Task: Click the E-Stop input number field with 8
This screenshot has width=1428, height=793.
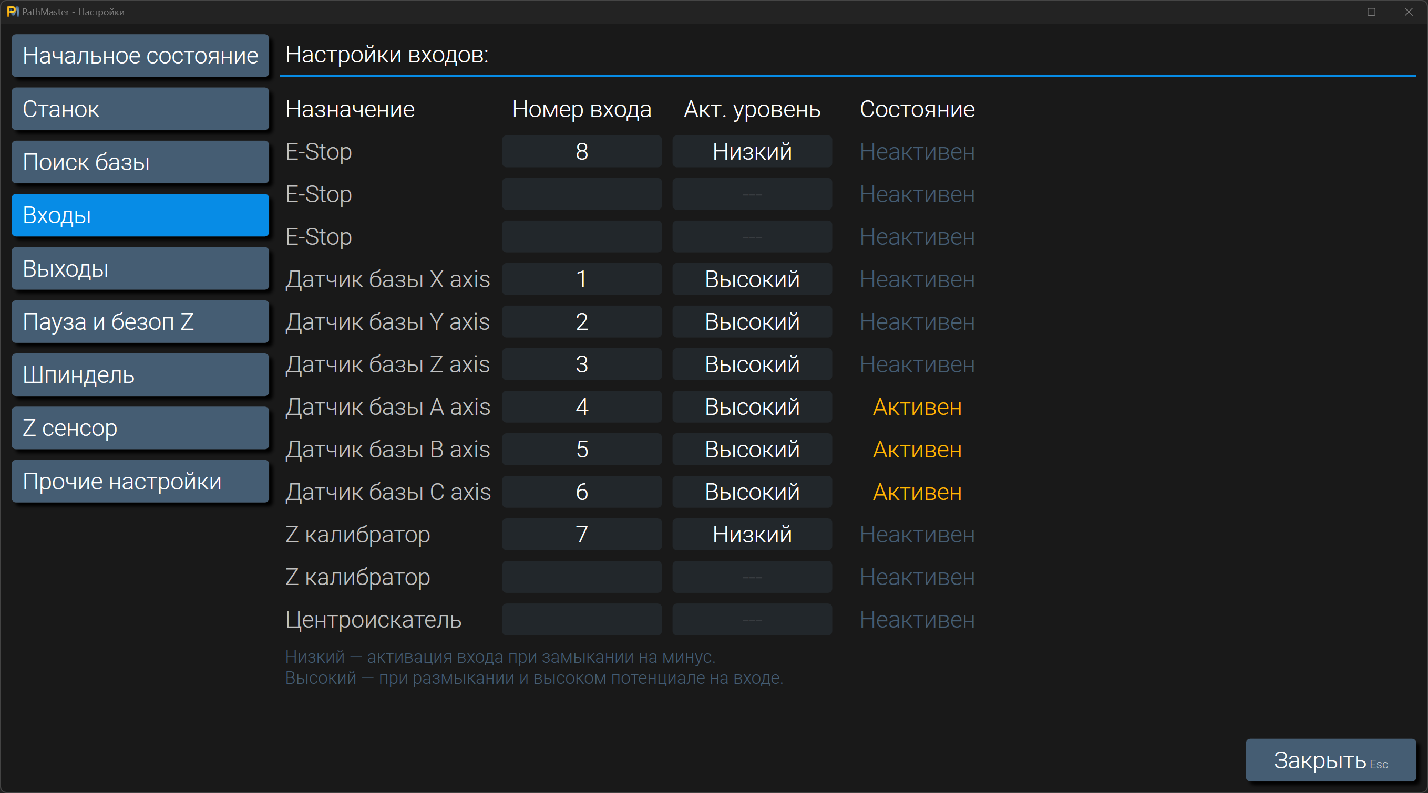Action: pos(581,152)
